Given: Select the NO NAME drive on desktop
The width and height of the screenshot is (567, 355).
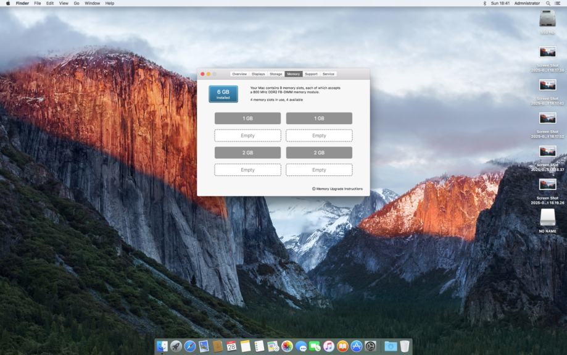Looking at the screenshot, I should (547, 218).
